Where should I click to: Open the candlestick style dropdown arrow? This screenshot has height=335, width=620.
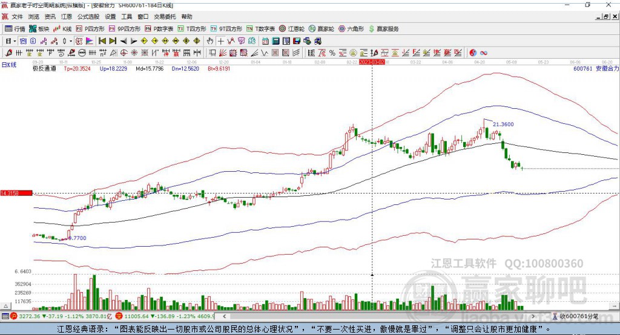[x=71, y=41]
